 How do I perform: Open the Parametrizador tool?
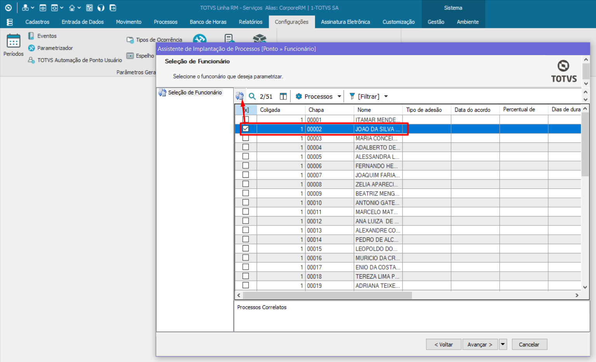click(54, 48)
